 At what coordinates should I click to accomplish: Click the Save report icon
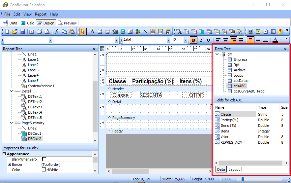[22, 32]
